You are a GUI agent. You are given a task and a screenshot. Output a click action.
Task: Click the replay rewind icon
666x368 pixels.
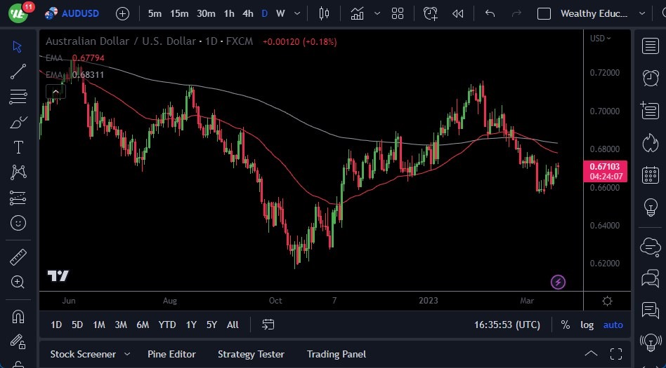(x=457, y=13)
